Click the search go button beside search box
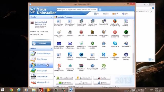The width and height of the screenshot is (164, 92). [x=100, y=10]
